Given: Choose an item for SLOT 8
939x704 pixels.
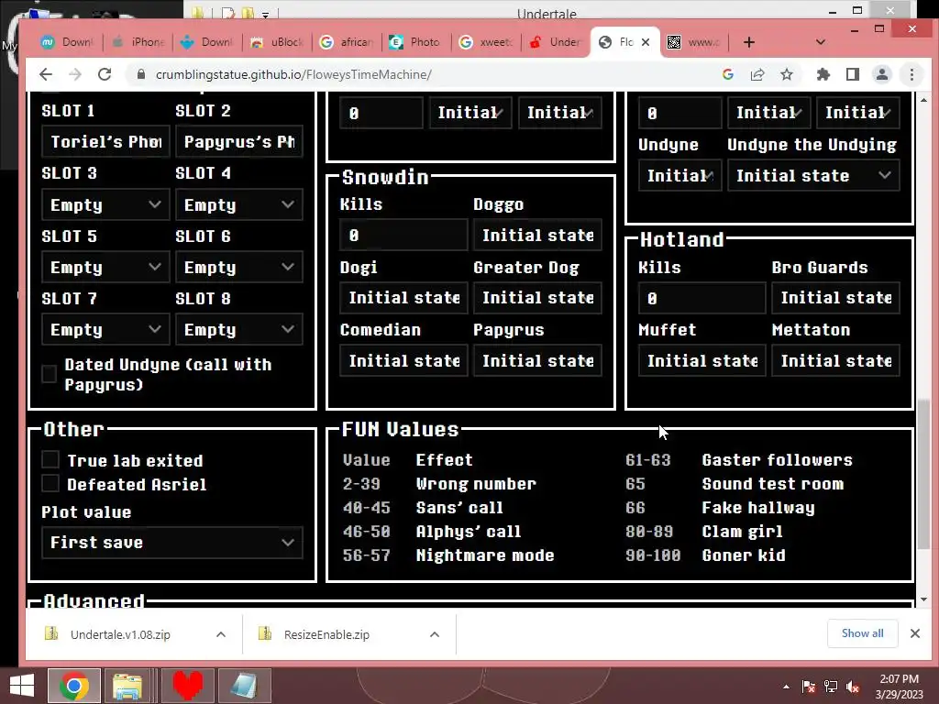Looking at the screenshot, I should click(x=239, y=329).
